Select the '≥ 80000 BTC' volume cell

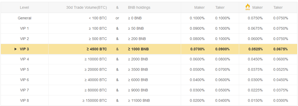[x=96, y=90]
